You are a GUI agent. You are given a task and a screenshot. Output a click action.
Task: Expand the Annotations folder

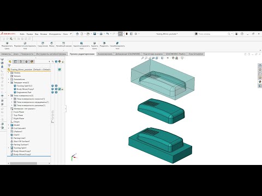[x=9, y=79]
